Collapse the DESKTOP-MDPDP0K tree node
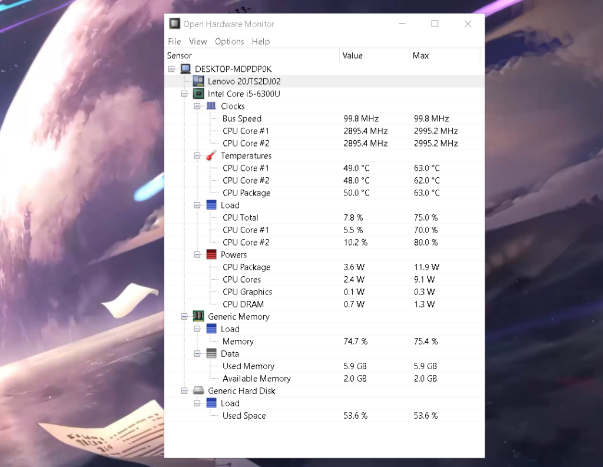Image resolution: width=603 pixels, height=467 pixels. tap(171, 69)
